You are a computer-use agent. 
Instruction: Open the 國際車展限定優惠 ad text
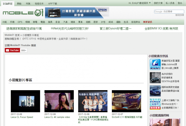(170, 89)
